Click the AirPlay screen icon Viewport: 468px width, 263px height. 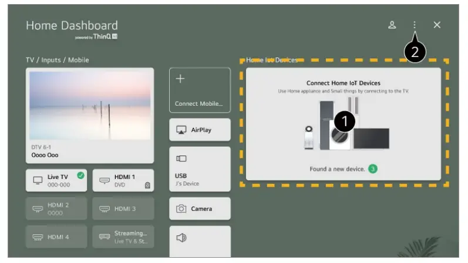click(181, 130)
